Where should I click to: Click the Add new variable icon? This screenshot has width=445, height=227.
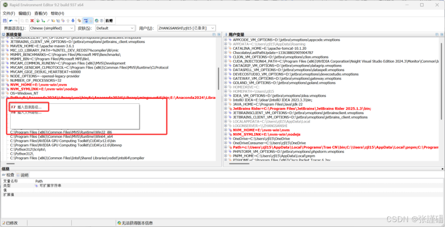pyautogui.click(x=38, y=21)
